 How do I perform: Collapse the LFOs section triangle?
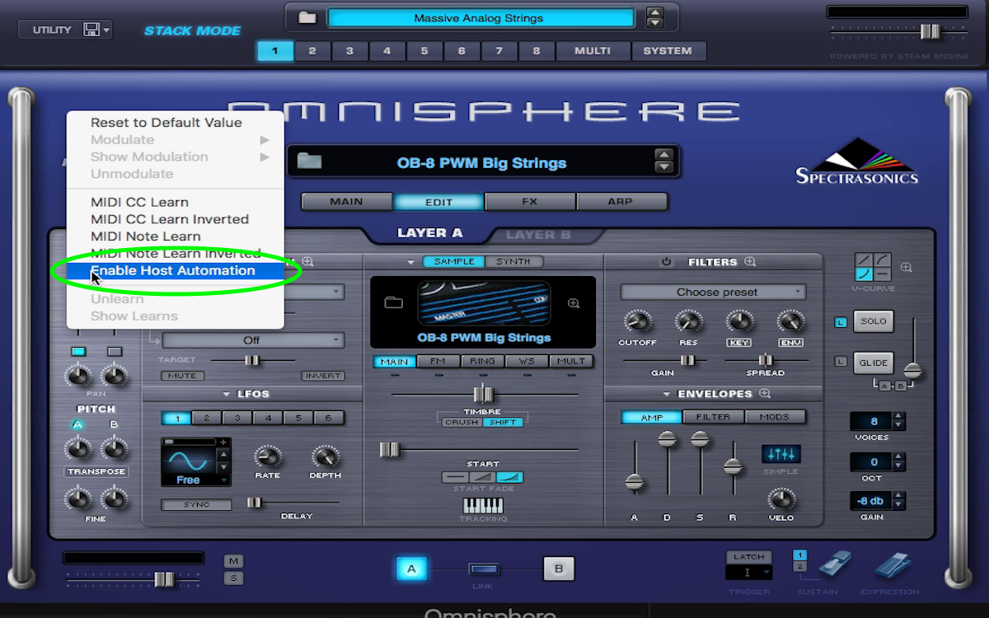click(x=226, y=394)
